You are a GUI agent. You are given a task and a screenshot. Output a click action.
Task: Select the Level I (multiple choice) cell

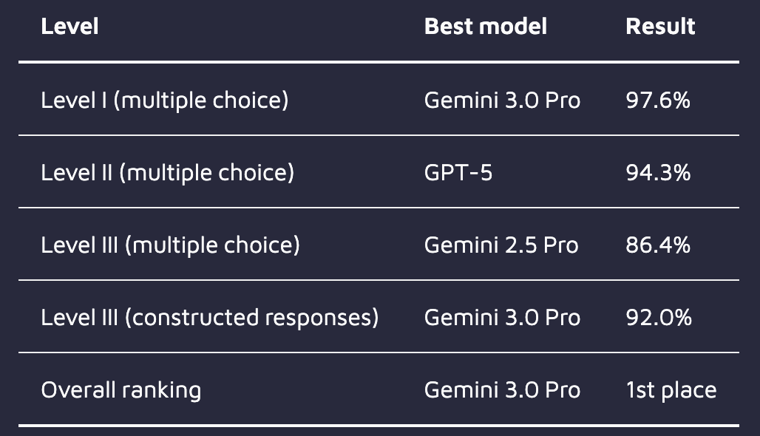[x=164, y=100]
